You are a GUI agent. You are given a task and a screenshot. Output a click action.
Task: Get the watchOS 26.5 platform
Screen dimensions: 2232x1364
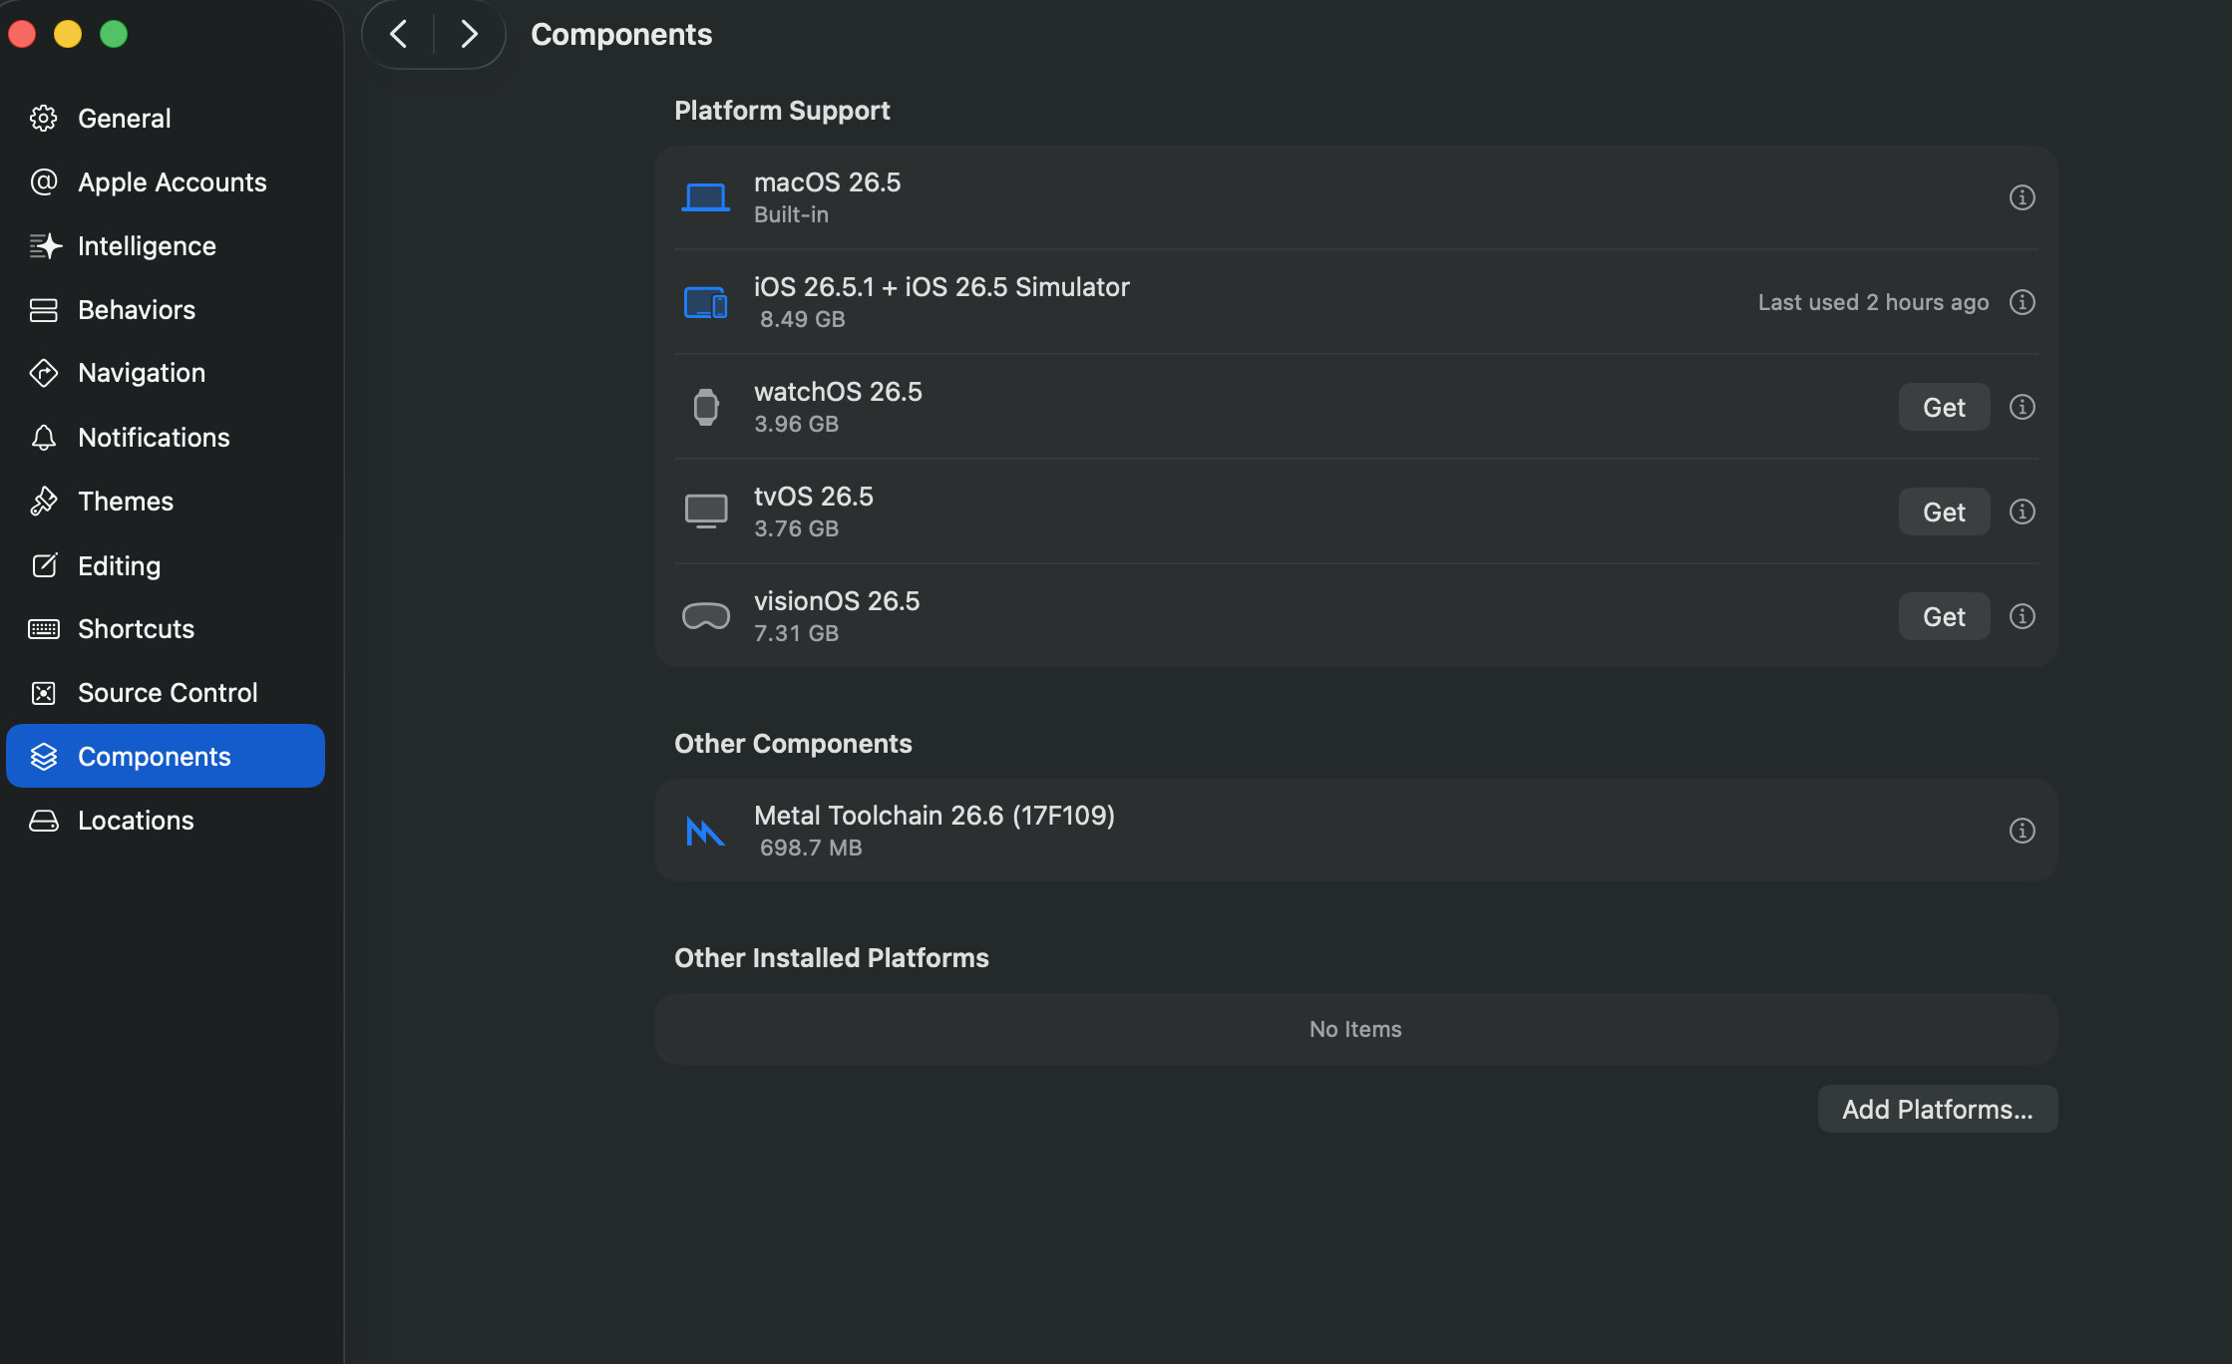(1944, 407)
